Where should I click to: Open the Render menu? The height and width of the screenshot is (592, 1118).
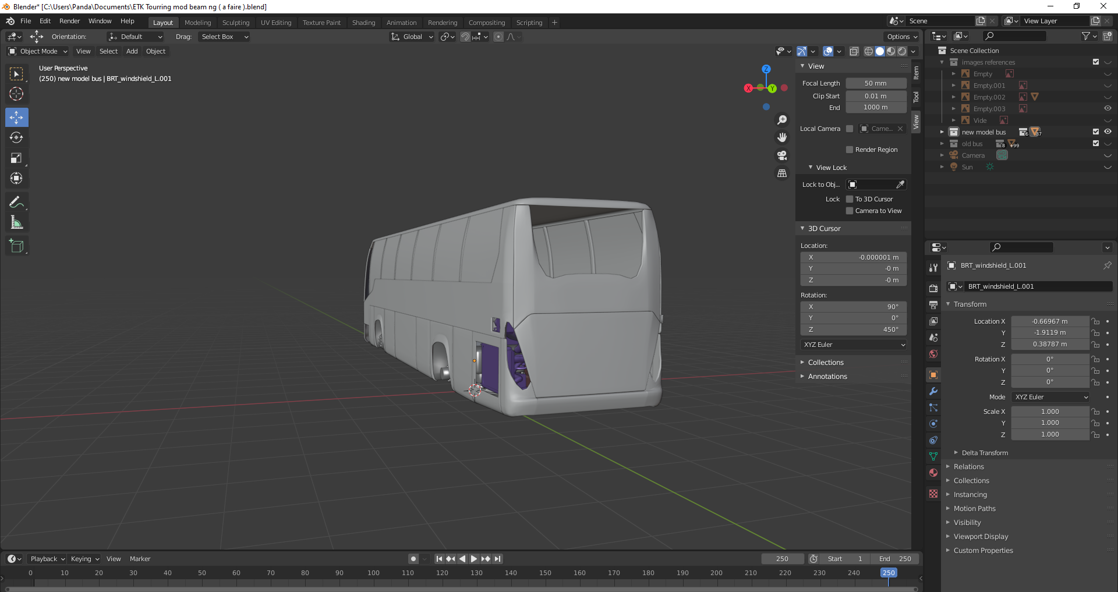pos(69,21)
